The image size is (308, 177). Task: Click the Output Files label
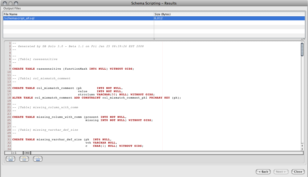click(12, 8)
